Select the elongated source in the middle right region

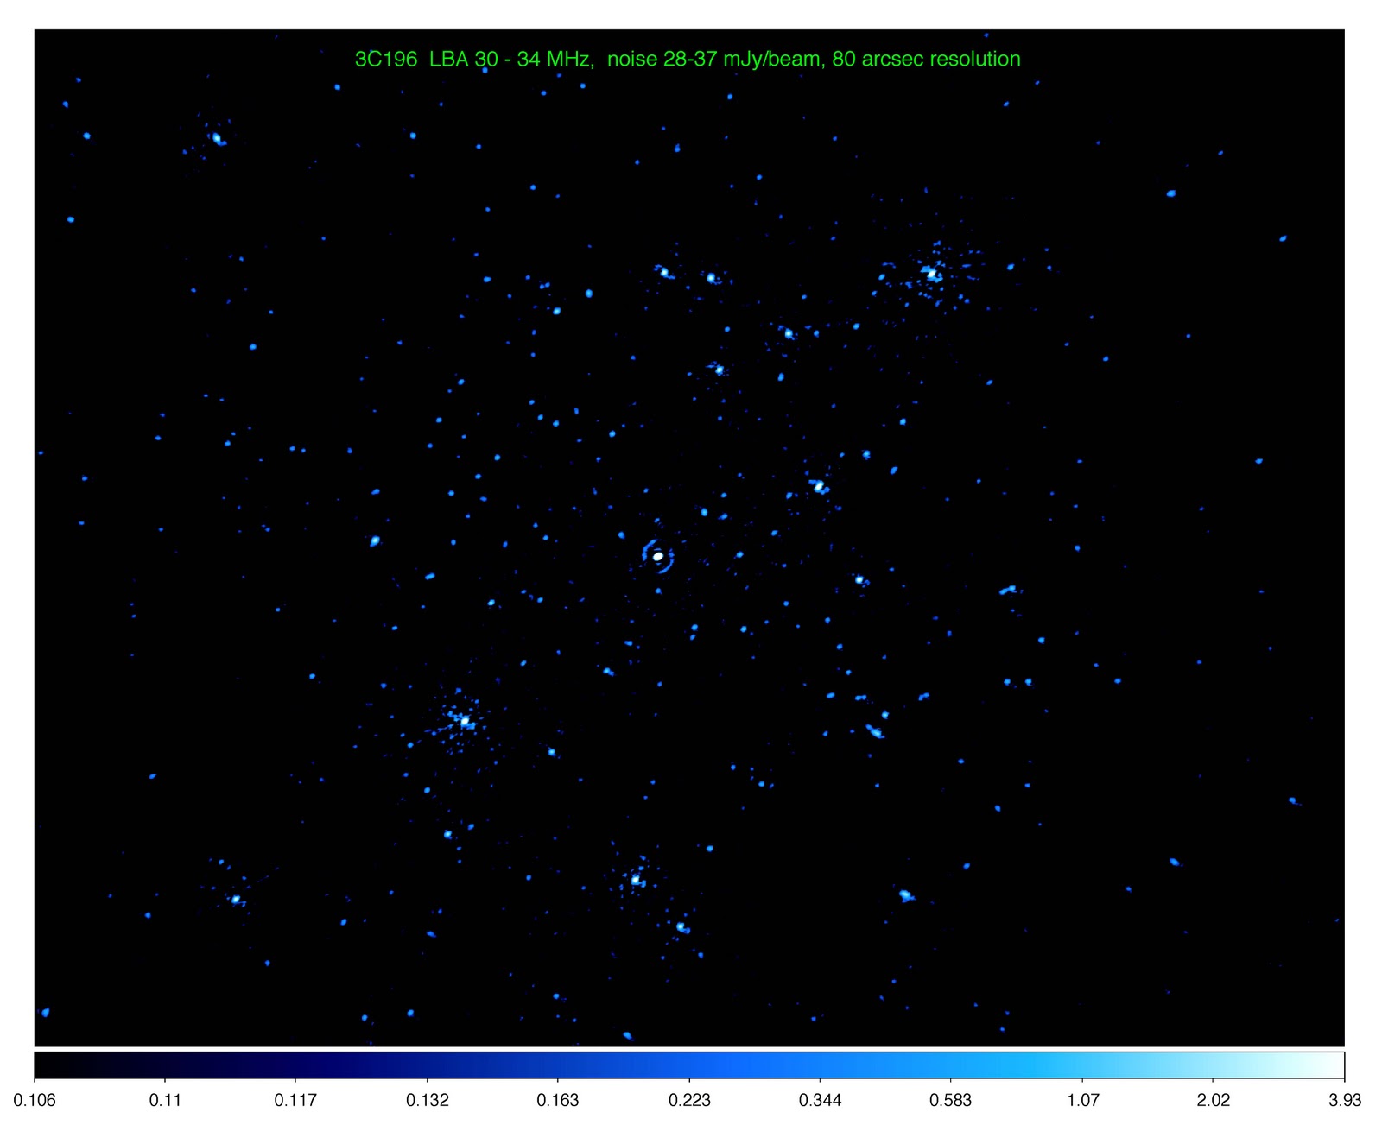click(1009, 591)
